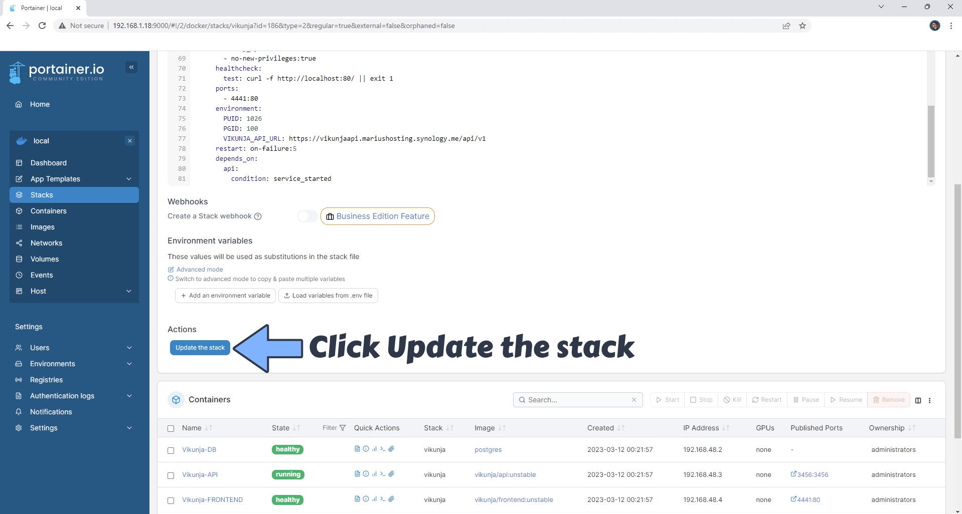Open Stacks in sidebar
The width and height of the screenshot is (962, 514).
click(74, 195)
